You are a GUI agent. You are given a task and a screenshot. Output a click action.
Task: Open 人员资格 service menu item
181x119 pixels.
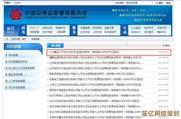(97, 32)
